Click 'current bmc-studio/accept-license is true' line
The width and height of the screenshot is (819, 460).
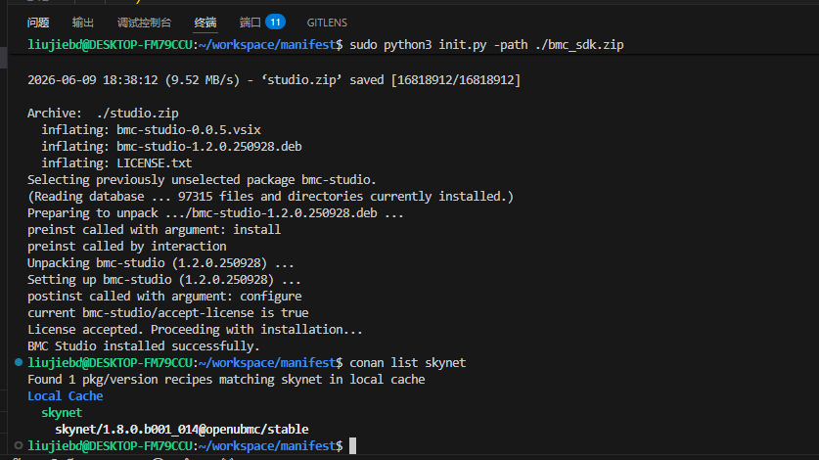tap(167, 313)
